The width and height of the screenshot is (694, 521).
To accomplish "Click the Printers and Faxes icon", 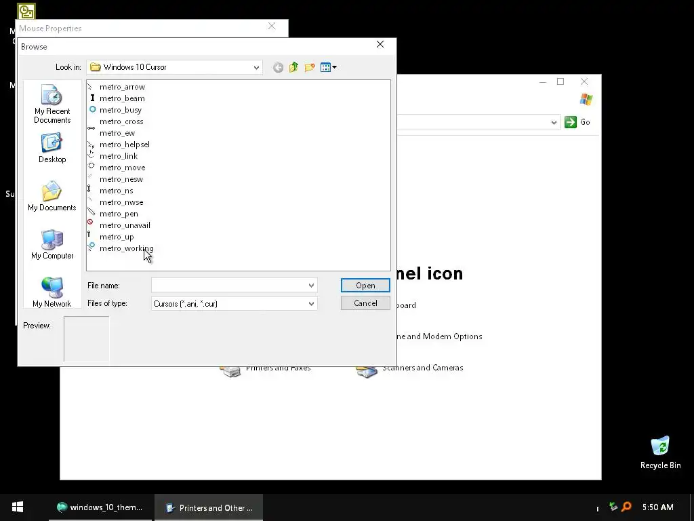I will pos(230,371).
